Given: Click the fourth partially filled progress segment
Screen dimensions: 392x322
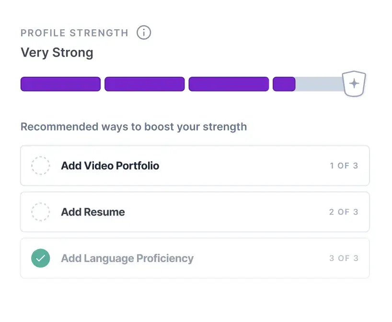Looking at the screenshot, I should 284,84.
